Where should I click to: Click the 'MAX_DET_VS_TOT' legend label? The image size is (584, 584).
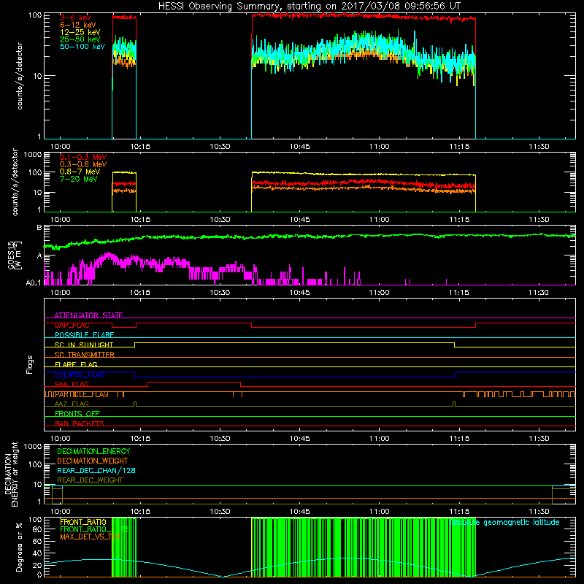[x=91, y=537]
